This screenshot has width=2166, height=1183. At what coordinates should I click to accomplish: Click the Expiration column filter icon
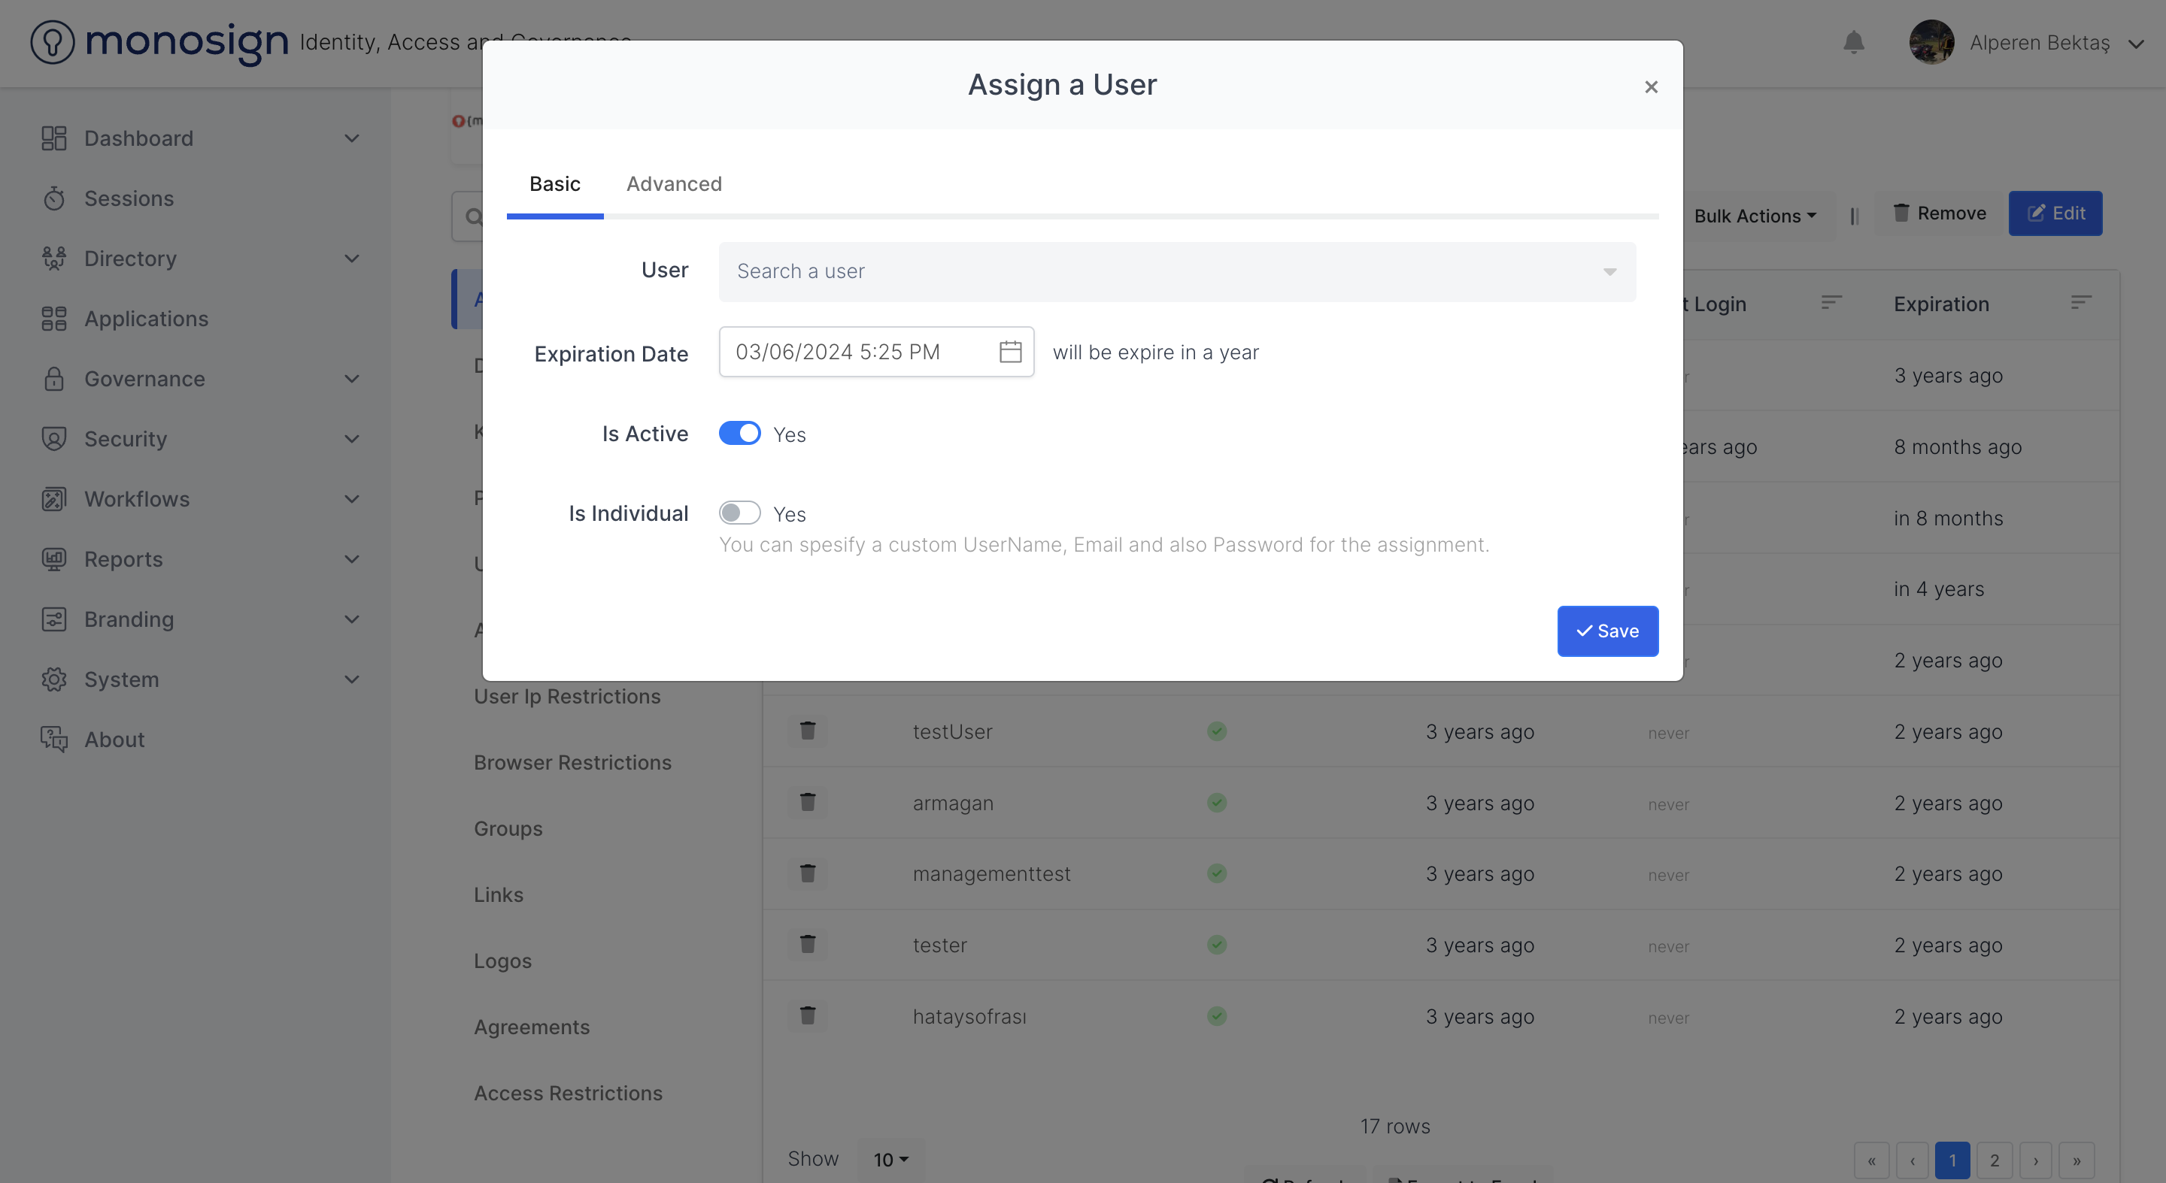[2080, 304]
